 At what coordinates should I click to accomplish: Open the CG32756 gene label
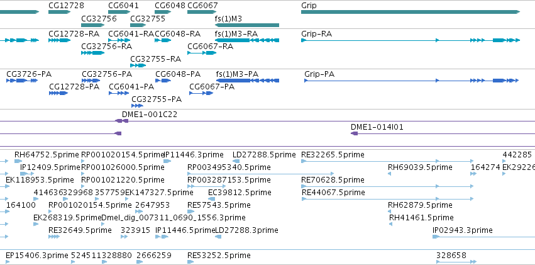[x=99, y=18]
